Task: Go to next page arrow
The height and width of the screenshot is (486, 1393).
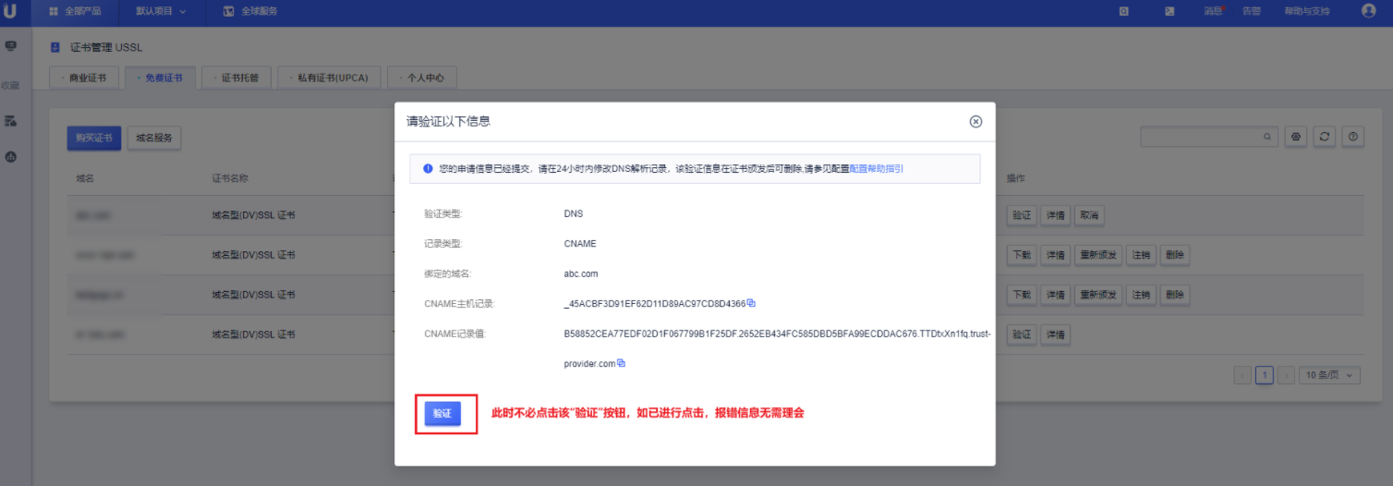Action: (1285, 375)
